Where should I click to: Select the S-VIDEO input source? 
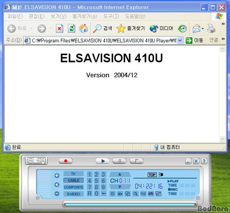(74, 194)
